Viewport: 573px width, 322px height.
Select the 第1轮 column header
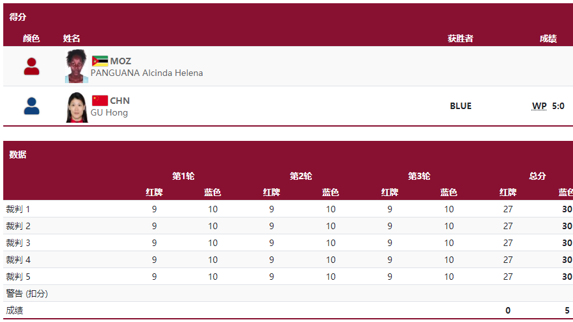(x=183, y=177)
